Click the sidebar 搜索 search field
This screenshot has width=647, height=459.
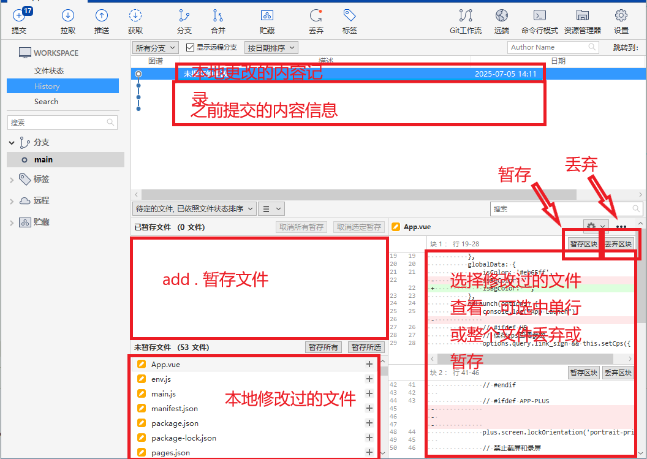click(62, 123)
